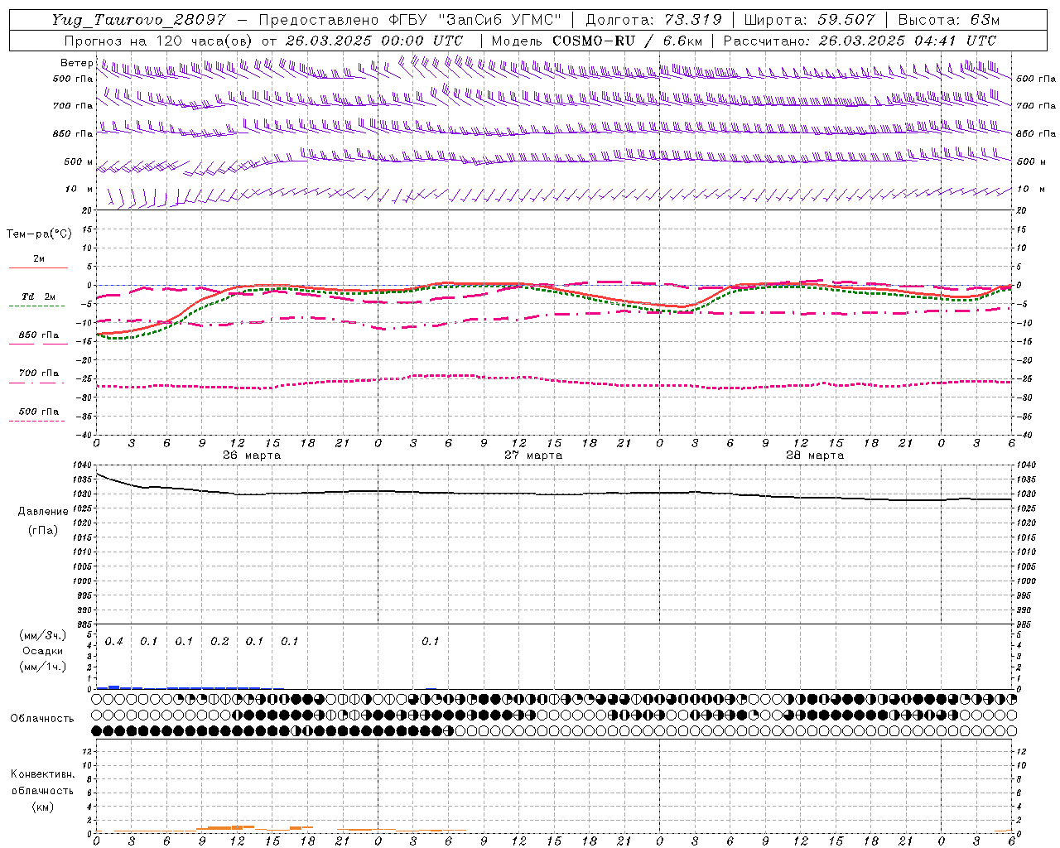The height and width of the screenshot is (848, 1060).
Task: Click the 0.4 precipitation amount
Action: point(114,642)
